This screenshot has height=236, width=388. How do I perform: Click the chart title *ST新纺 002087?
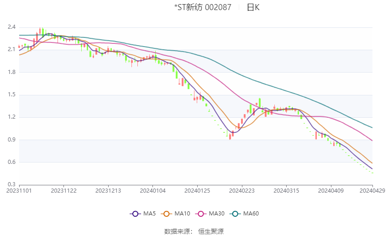tap(203, 7)
